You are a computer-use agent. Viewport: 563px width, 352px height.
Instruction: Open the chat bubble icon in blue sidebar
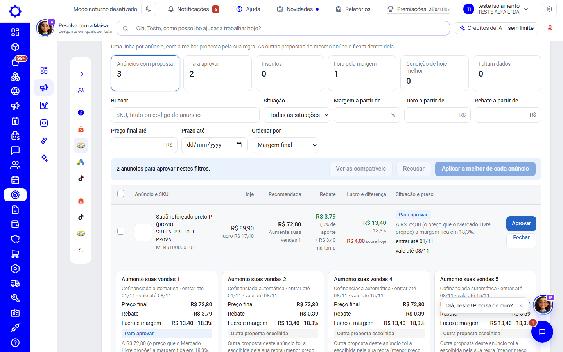point(15,151)
